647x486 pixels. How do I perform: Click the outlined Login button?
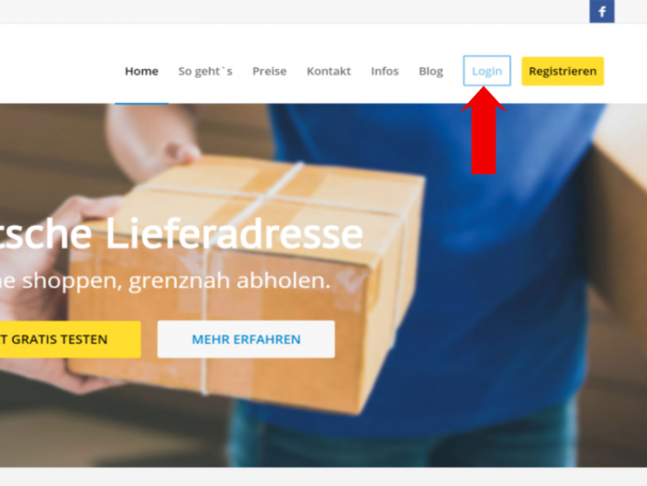click(487, 71)
